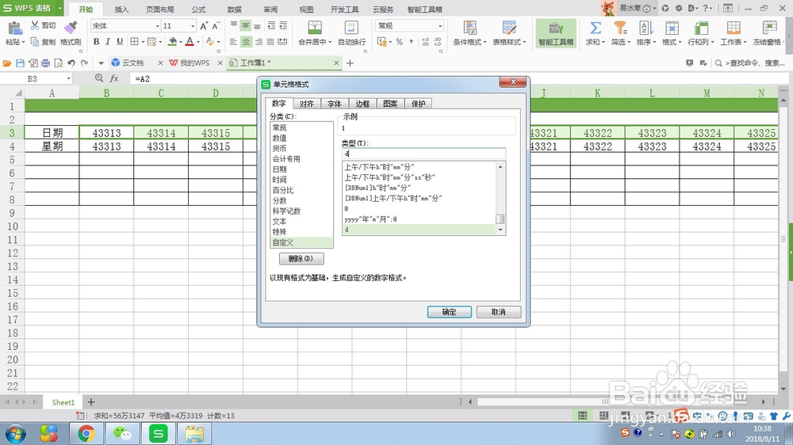Click the Save icon in quick toolbar
This screenshot has height=445, width=793.
[x=21, y=63]
